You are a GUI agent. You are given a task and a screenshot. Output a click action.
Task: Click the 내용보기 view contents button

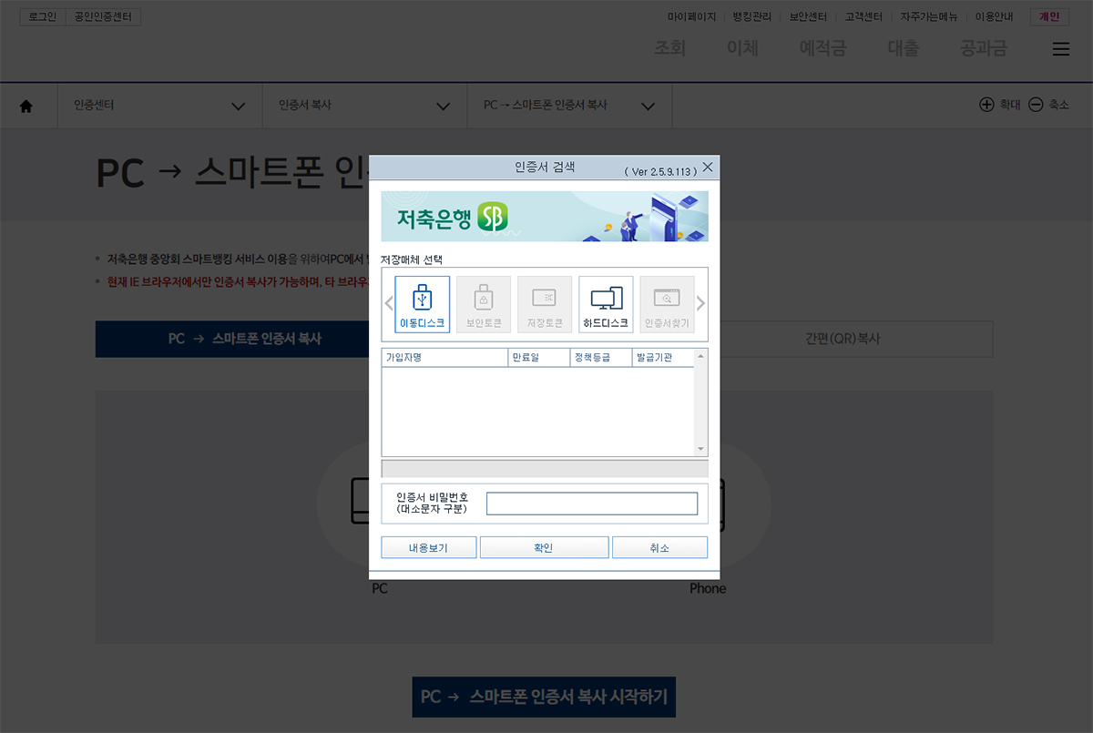click(428, 546)
